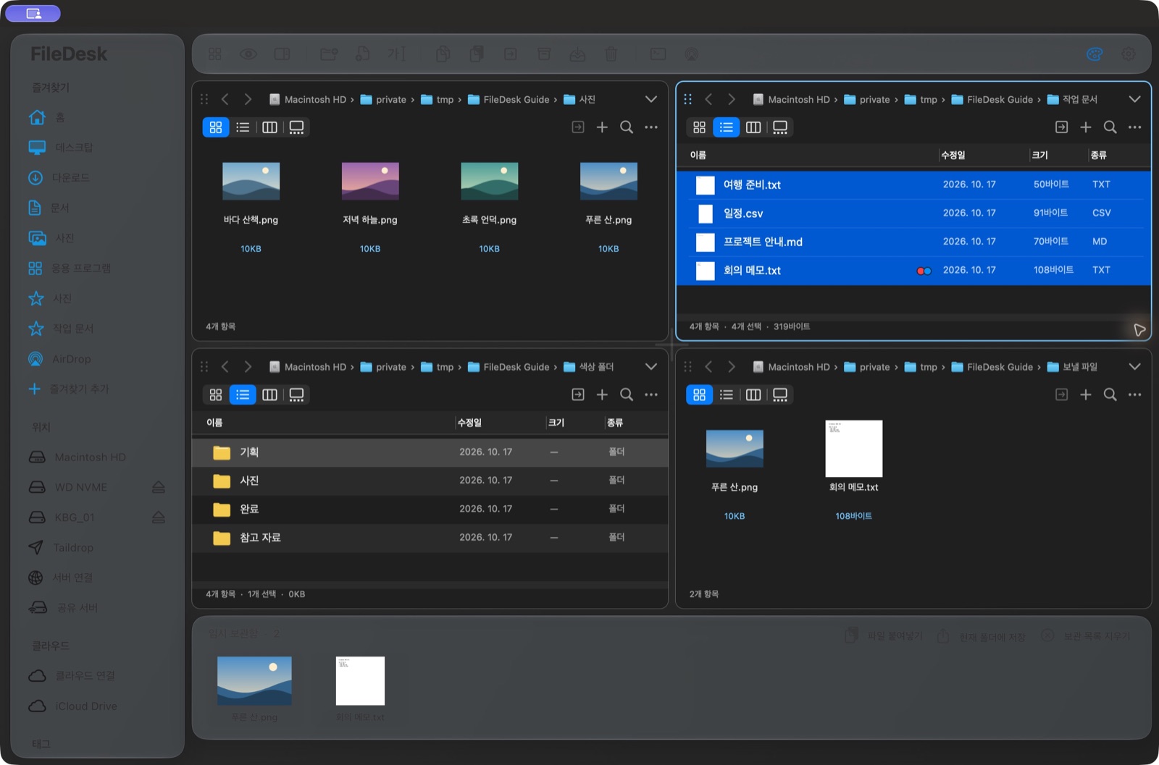Viewport: 1159px width, 765px height.
Task: Expand the path chevron in the 사진 pane
Action: click(x=651, y=99)
